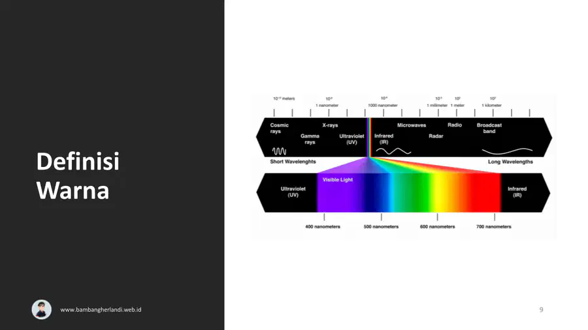Image resolution: width=588 pixels, height=330 pixels.
Task: Select the Cosmic rays label
Action: pos(279,128)
